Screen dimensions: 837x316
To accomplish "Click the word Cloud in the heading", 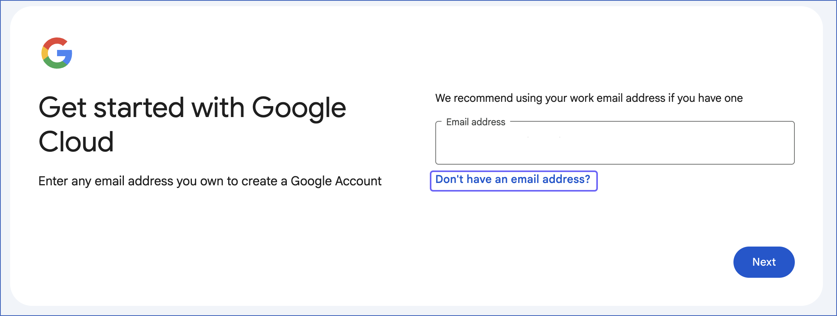I will point(76,142).
